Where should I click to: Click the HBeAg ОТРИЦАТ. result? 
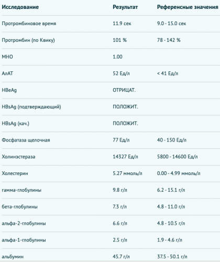124,90
